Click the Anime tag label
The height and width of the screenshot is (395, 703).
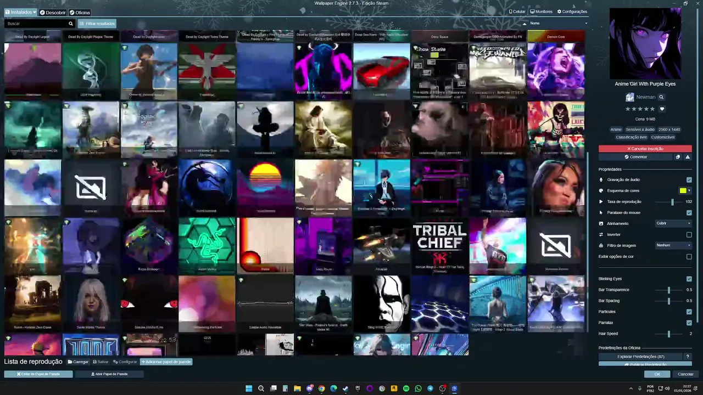pos(616,129)
